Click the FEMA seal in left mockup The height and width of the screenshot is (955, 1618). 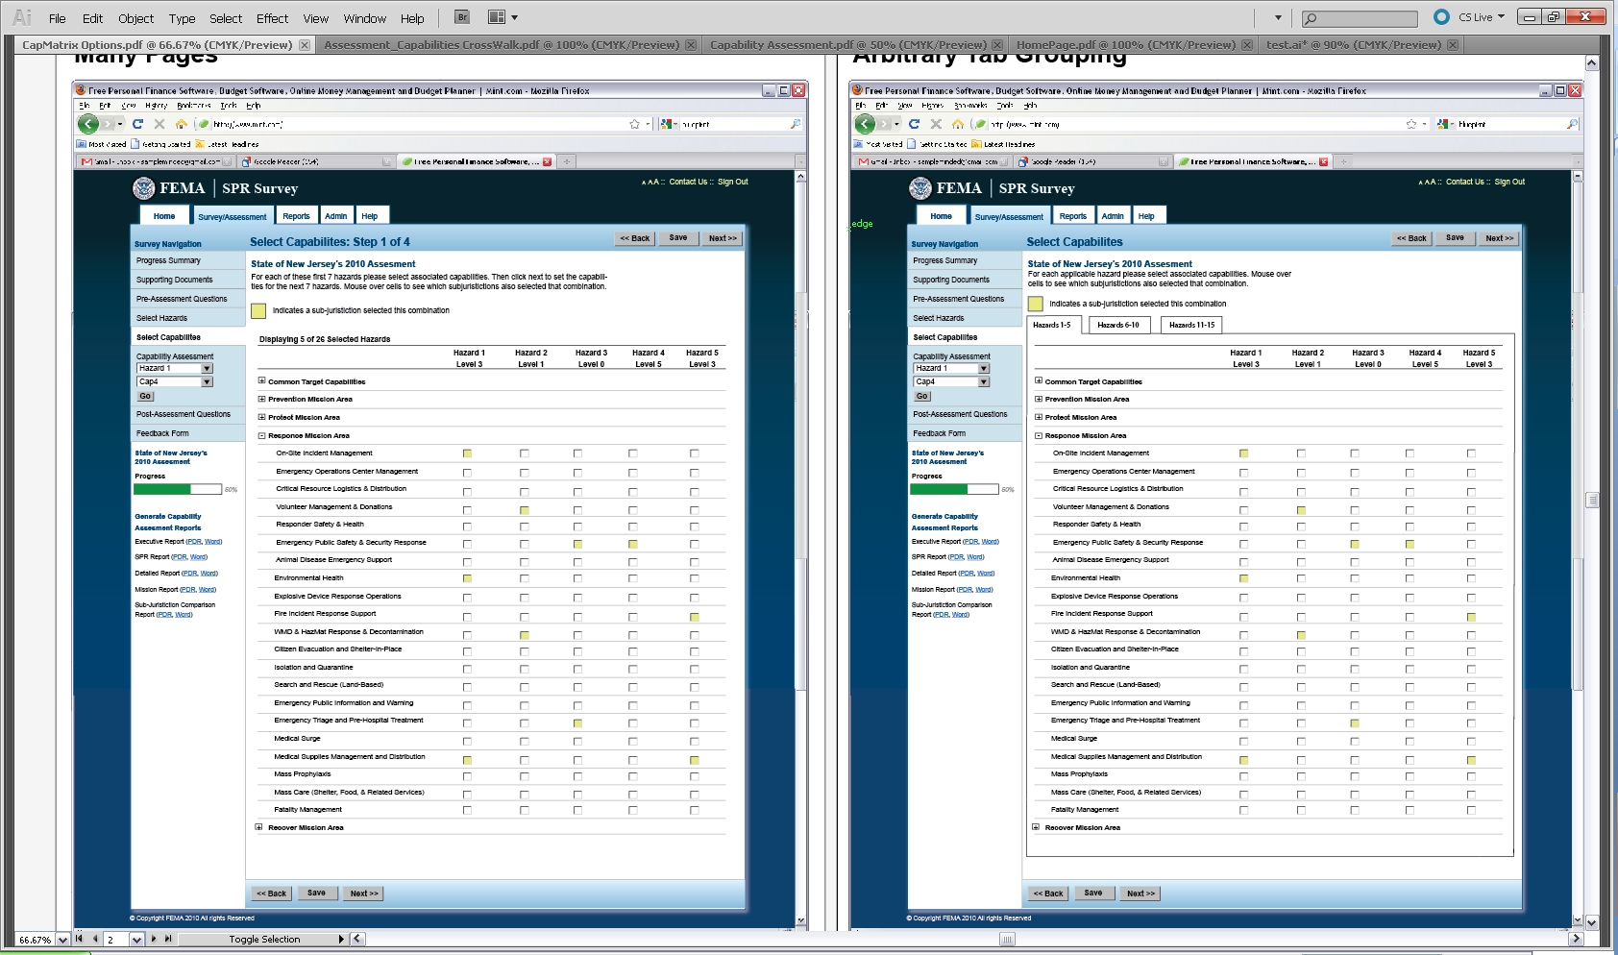coord(144,188)
